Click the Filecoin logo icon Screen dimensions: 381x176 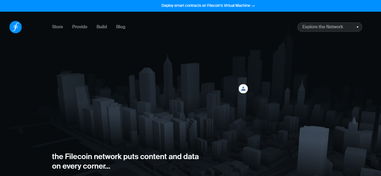pos(15,27)
